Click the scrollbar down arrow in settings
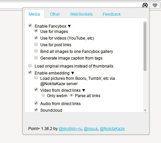This screenshot has width=161, height=143. click(x=145, y=110)
